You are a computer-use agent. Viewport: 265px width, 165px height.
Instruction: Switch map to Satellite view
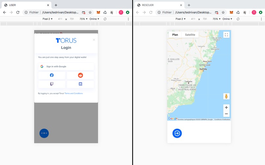190,35
